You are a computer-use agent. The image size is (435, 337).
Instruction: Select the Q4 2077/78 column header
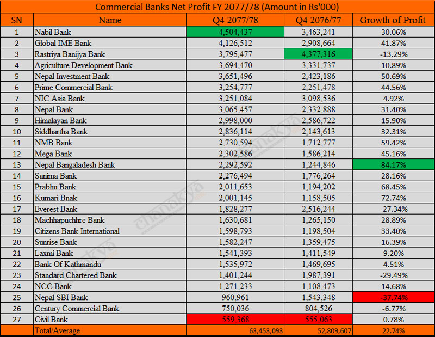pyautogui.click(x=235, y=20)
